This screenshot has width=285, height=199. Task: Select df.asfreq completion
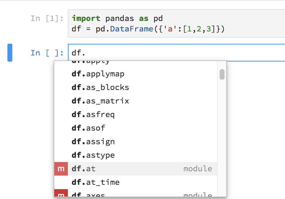tap(136, 115)
